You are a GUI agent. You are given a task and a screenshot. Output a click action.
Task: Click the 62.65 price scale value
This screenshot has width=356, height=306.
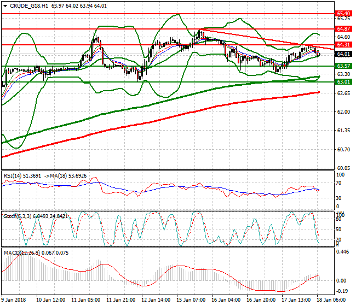(343, 93)
